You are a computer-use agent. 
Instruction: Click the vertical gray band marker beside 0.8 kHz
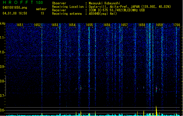(6, 86)
